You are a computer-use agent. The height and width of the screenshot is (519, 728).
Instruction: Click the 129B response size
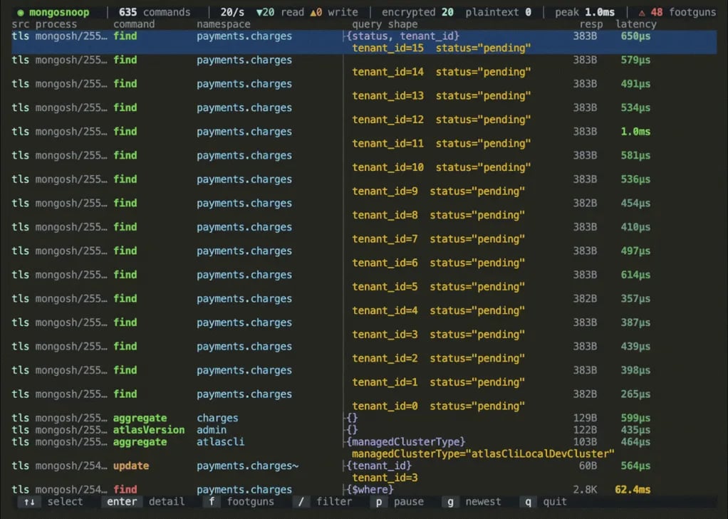585,418
